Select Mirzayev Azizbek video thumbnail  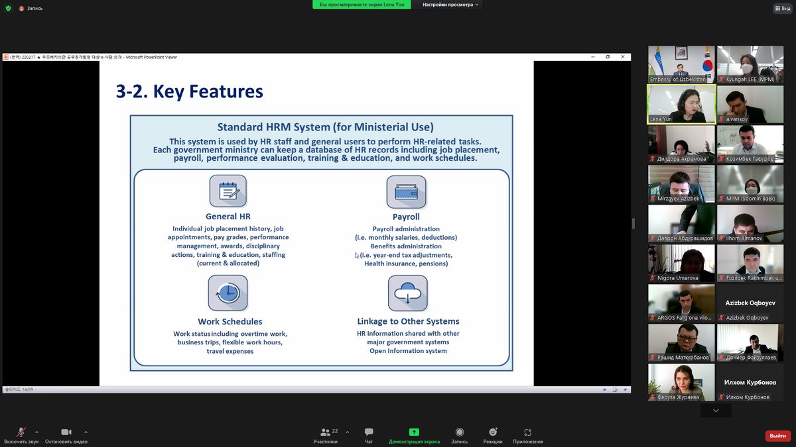[681, 183]
